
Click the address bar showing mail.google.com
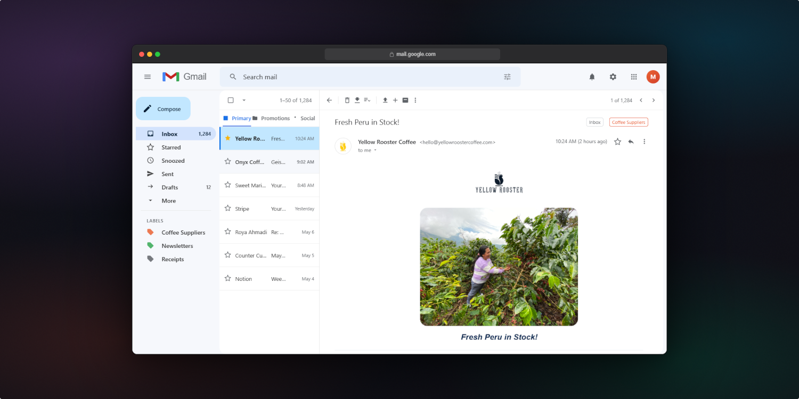click(412, 54)
